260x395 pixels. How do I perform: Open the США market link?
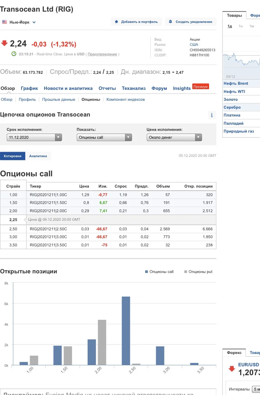(x=194, y=44)
